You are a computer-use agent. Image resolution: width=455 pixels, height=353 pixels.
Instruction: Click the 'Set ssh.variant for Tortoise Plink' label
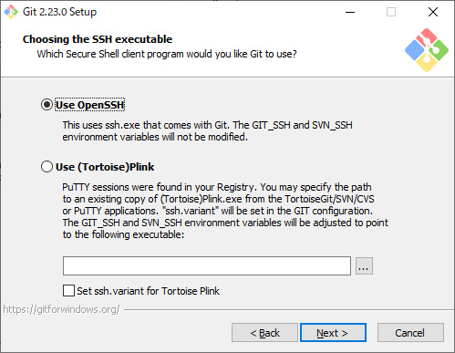click(148, 291)
